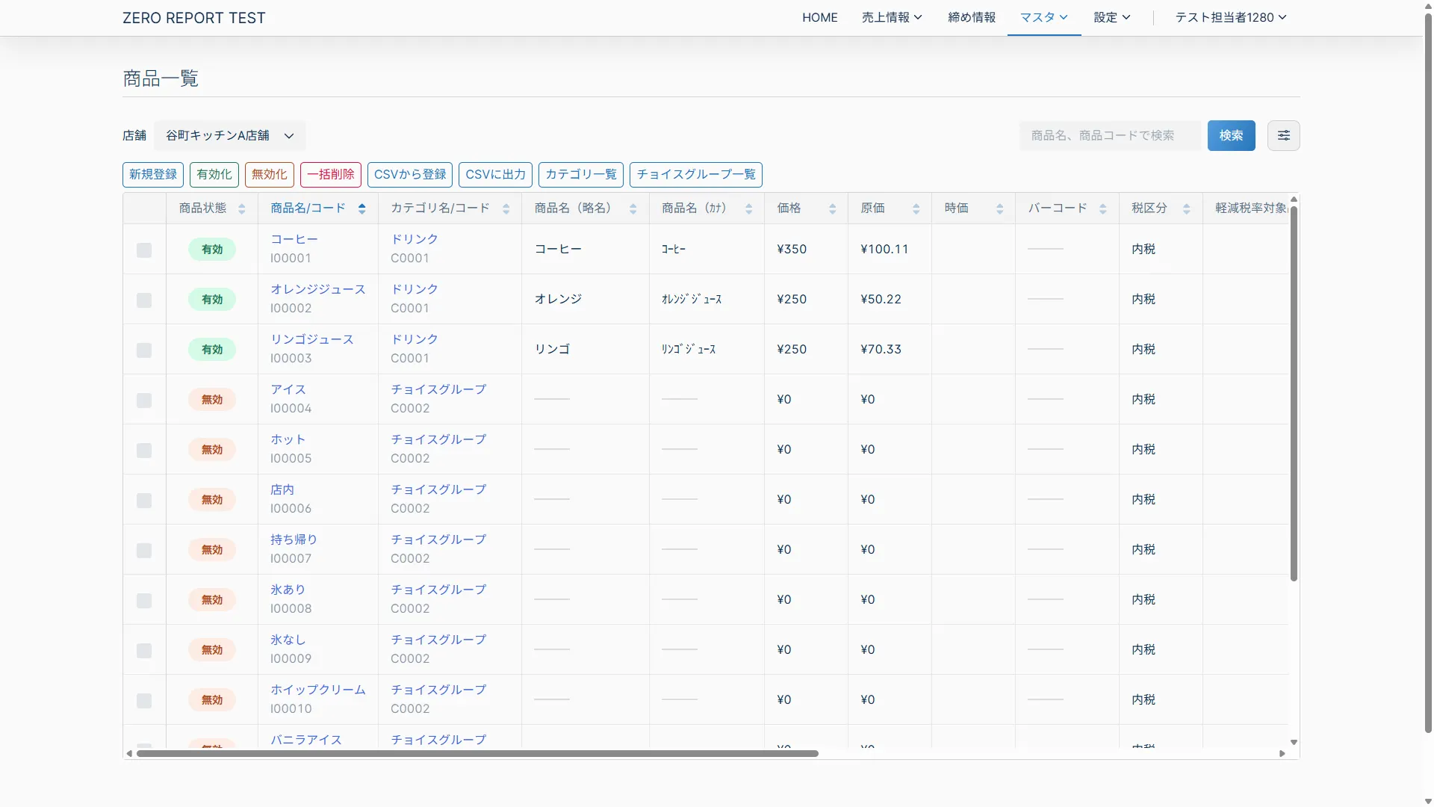The image size is (1434, 807).
Task: Open the オレンジジュース product link
Action: pos(317,289)
